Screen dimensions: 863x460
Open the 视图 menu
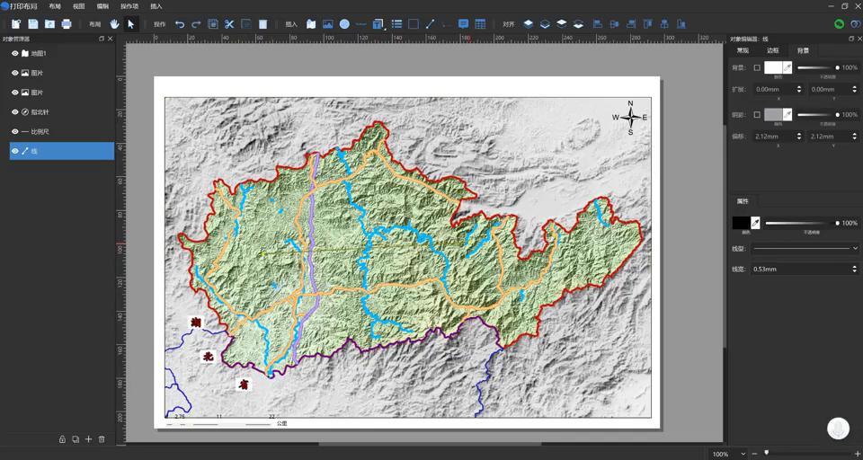[x=79, y=6]
